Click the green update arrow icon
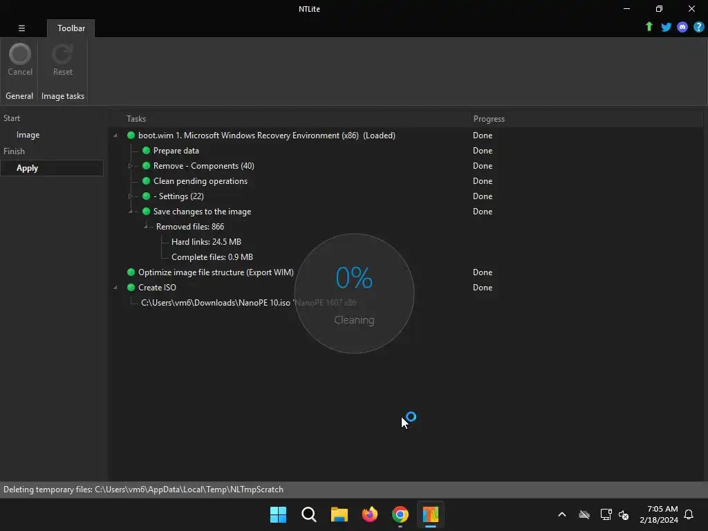This screenshot has height=531, width=708. point(649,27)
